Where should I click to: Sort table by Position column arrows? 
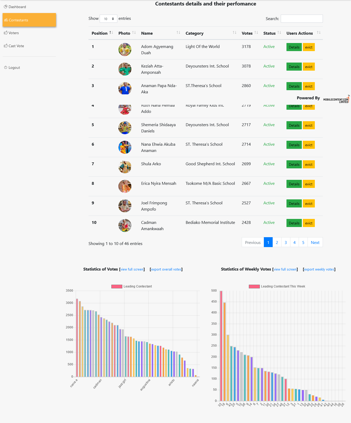(111, 33)
